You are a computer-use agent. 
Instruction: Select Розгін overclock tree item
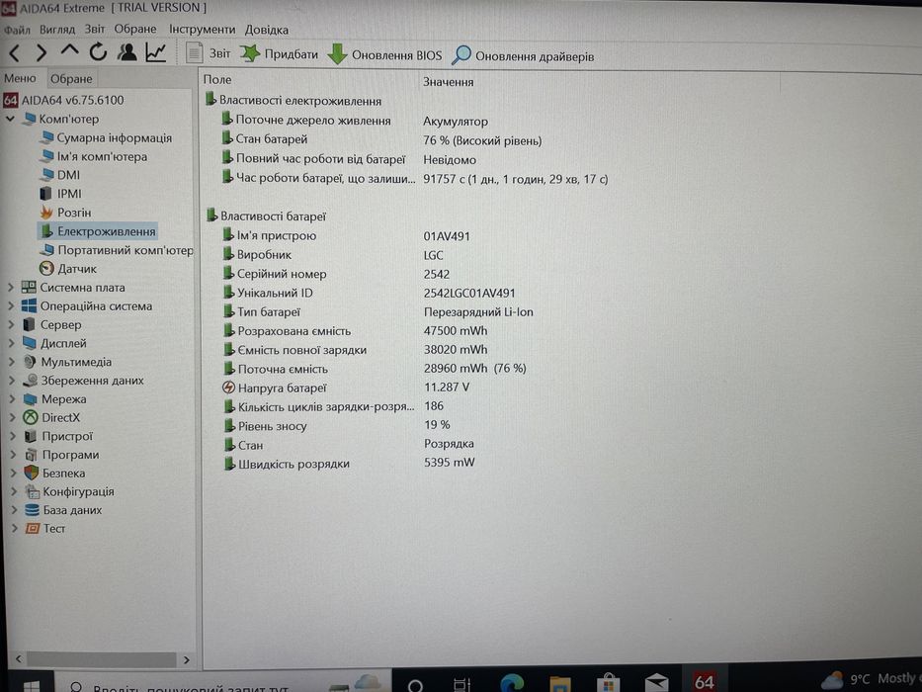[x=65, y=213]
